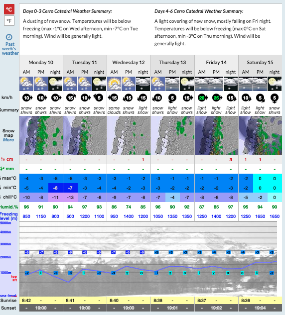285x315 pixels.
Task: Click Days 0-3 Cerro Catedral Weather Summary heading
Action: [x=67, y=11]
